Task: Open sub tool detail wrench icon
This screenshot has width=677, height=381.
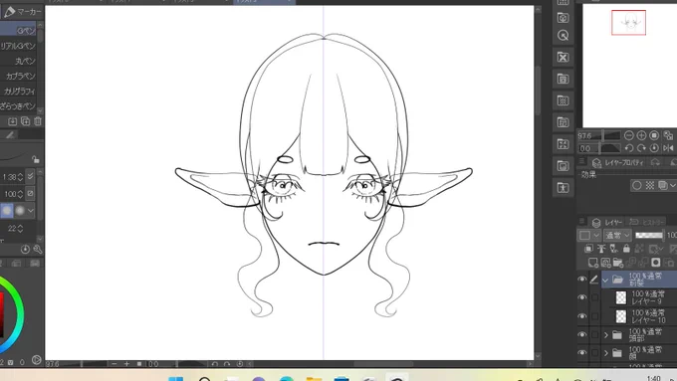Action: (x=37, y=250)
